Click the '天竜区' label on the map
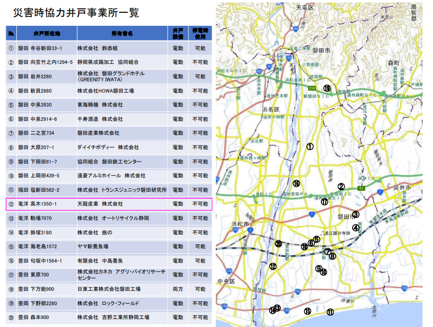The image size is (433, 327). click(305, 8)
